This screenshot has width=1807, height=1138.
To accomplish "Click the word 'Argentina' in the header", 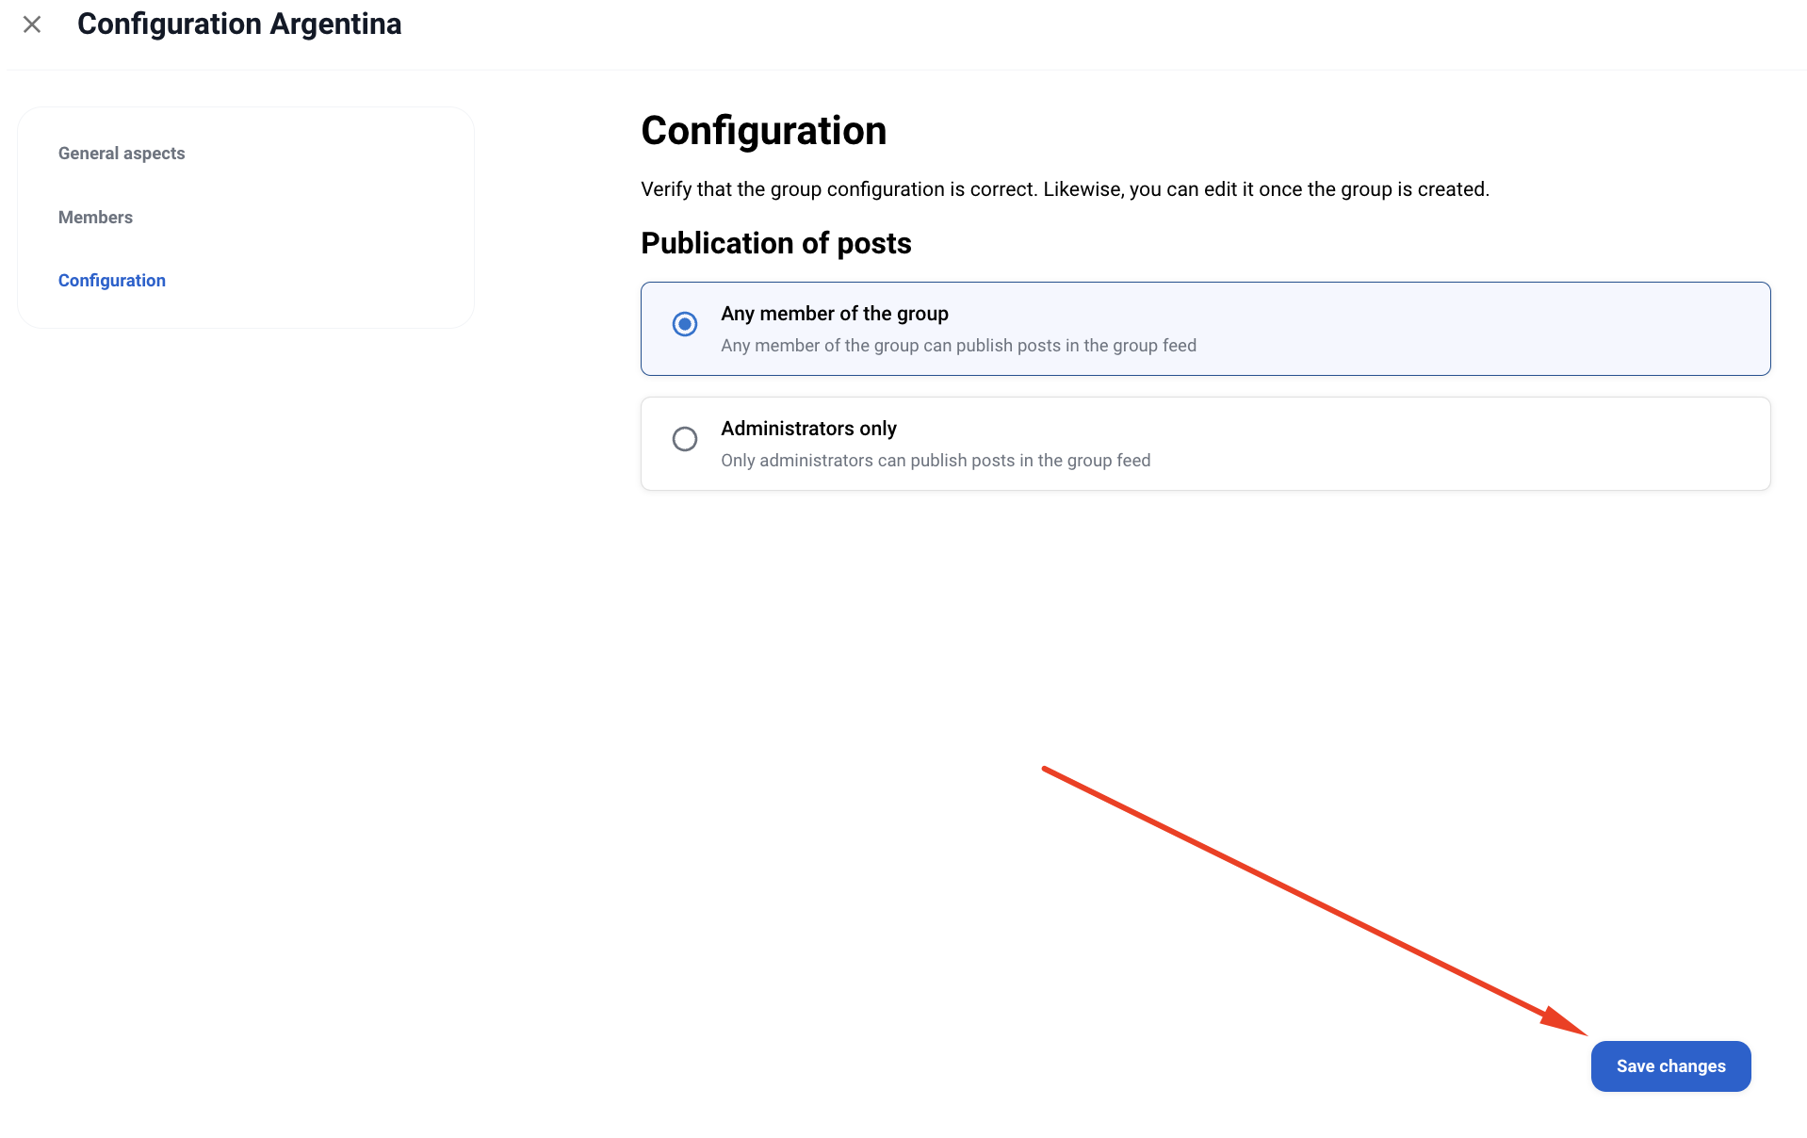I will pyautogui.click(x=335, y=24).
